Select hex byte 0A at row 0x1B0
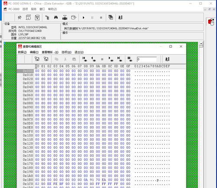Image resolution: width=217 pixels, height=188 pixels. point(86,180)
